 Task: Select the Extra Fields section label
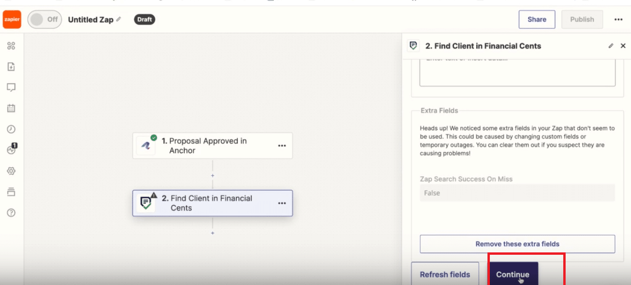(x=440, y=111)
